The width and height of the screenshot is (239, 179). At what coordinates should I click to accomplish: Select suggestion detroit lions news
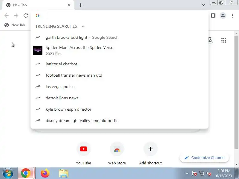[x=119, y=98]
